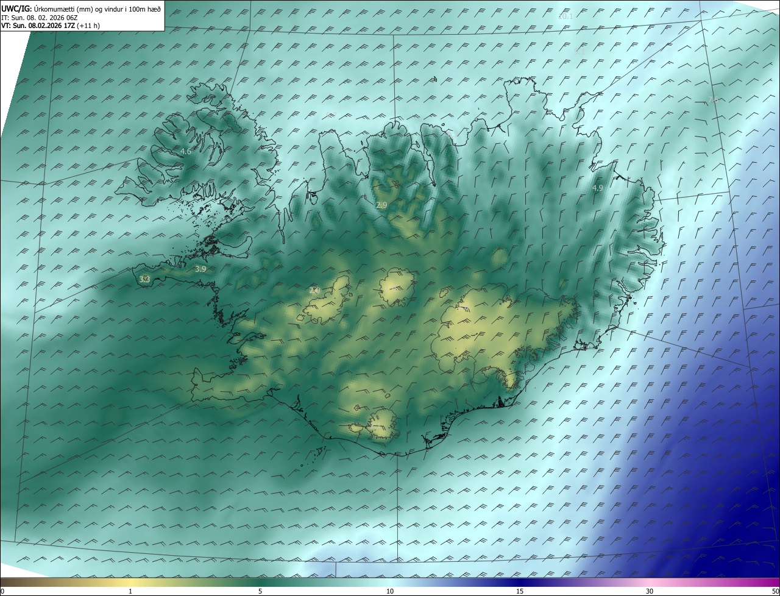Image resolution: width=780 pixels, height=596 pixels.
Task: Click the faint 9.1 value on the map
Action: tap(580, 52)
